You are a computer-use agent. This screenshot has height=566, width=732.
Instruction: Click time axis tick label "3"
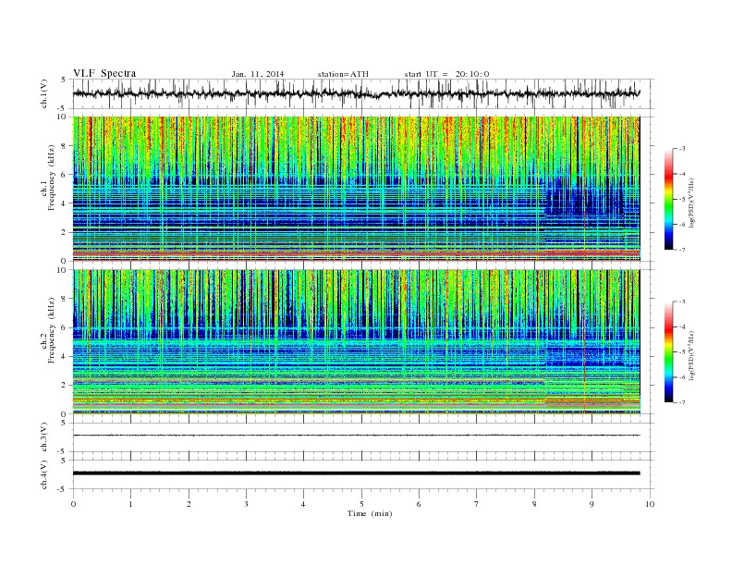point(247,504)
